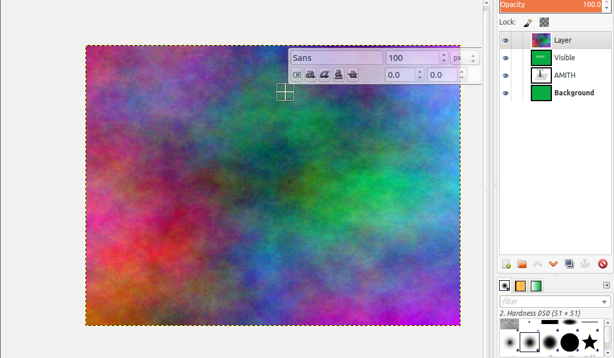Lock pixels with the paintbrush icon
This screenshot has width=614, height=358.
(528, 23)
